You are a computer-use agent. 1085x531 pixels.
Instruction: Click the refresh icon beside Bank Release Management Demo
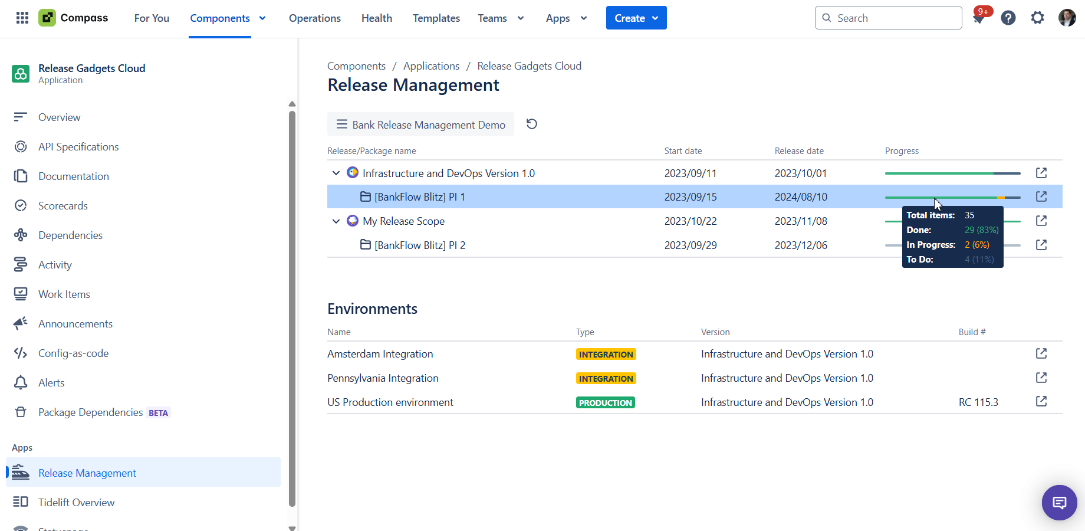(531, 124)
